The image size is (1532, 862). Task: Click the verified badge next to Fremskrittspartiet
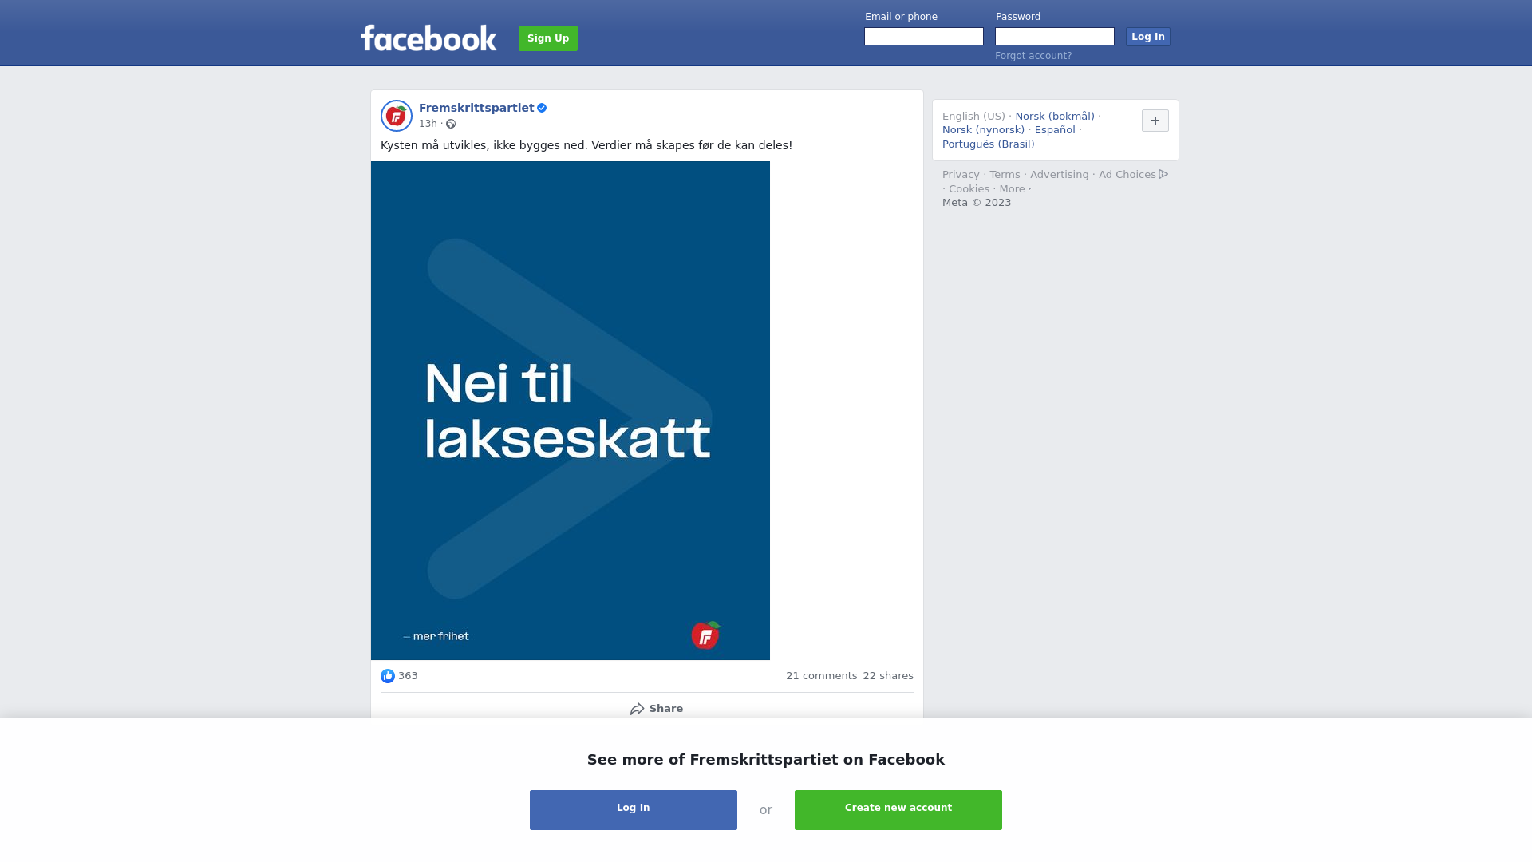[x=542, y=108]
